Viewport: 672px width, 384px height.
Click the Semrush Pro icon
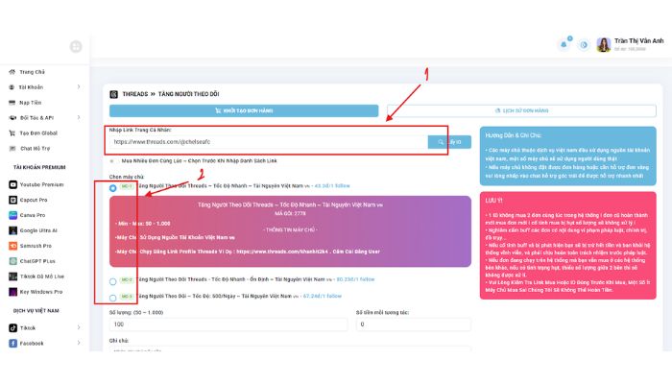pyautogui.click(x=12, y=246)
